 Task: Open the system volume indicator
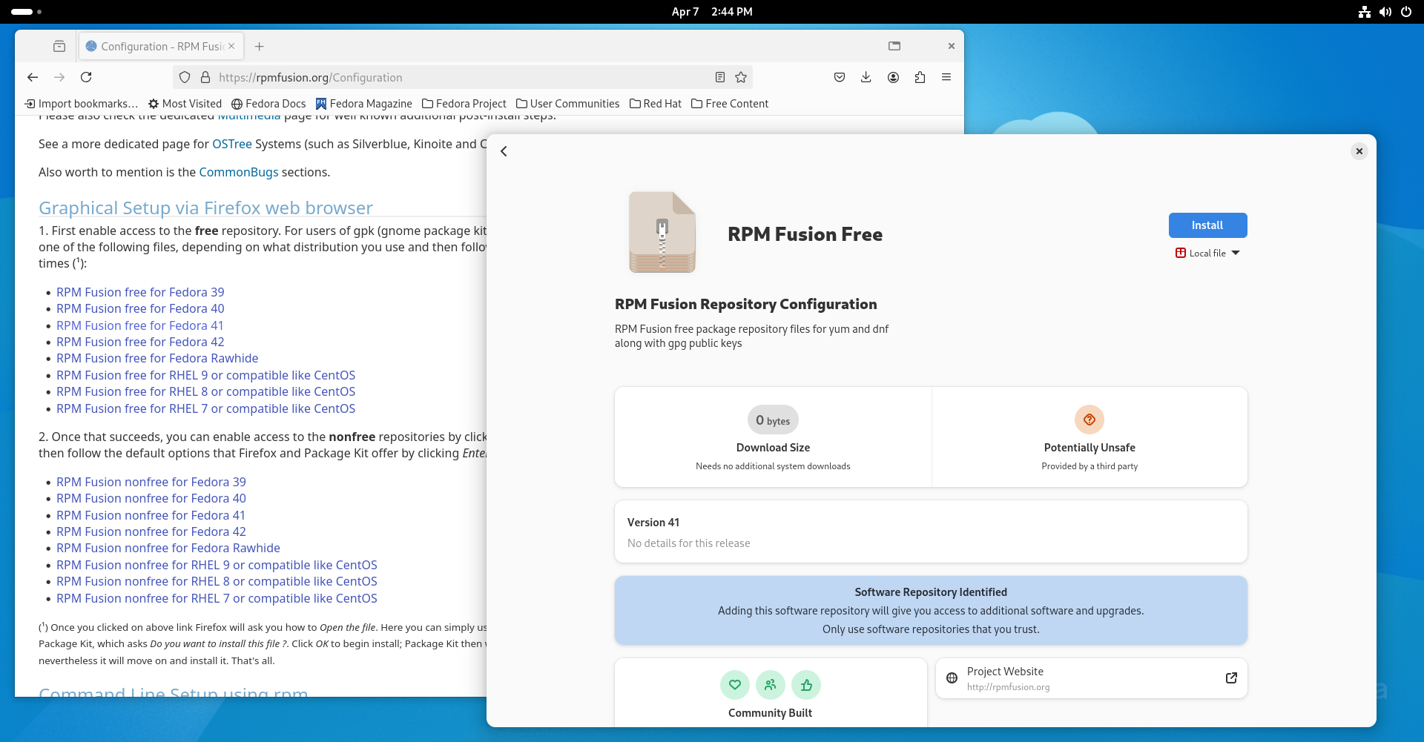(x=1385, y=12)
